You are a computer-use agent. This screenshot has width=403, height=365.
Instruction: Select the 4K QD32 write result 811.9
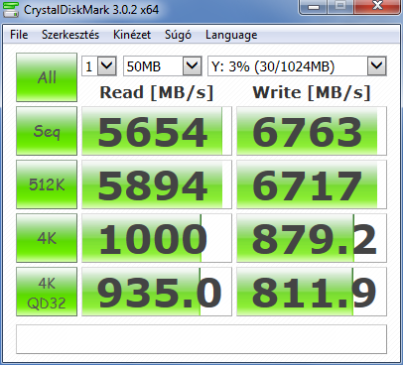click(x=312, y=292)
